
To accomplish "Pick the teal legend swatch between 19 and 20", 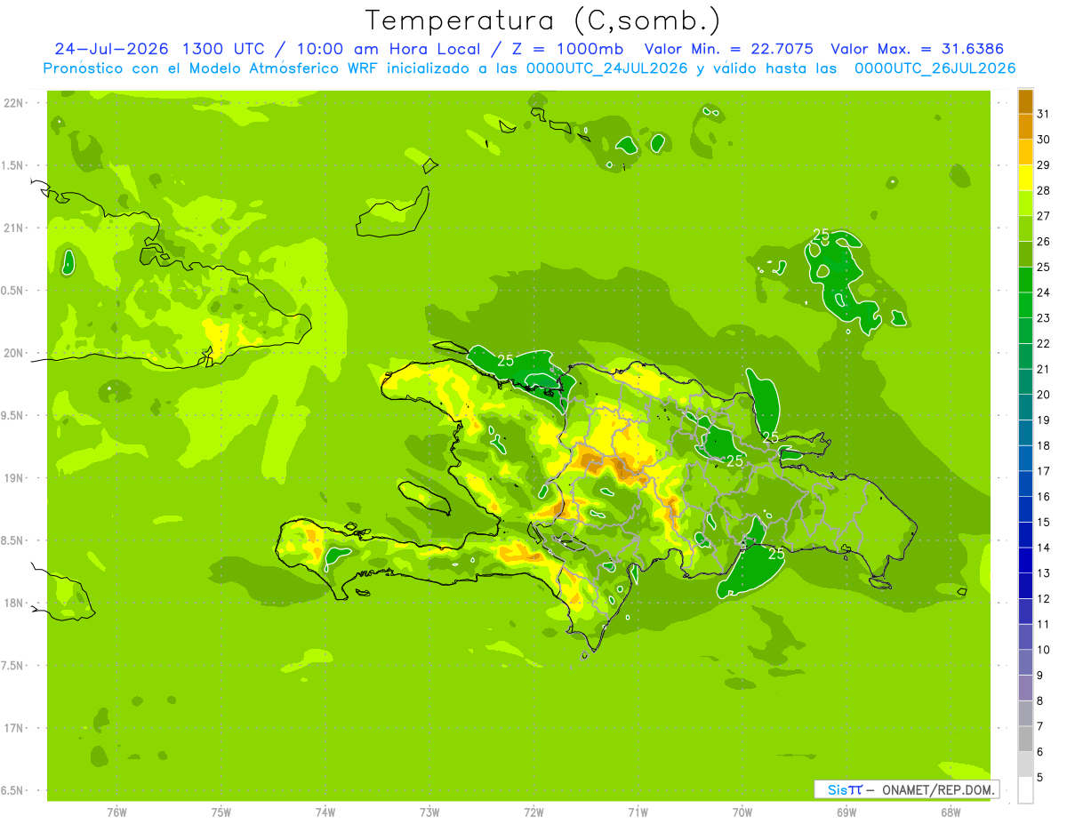I will point(1025,407).
